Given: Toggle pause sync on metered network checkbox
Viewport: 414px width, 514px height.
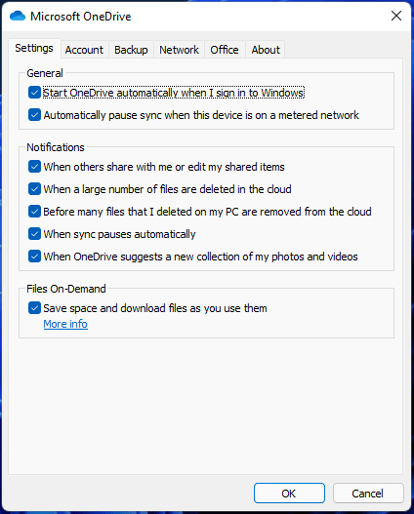Looking at the screenshot, I should click(34, 115).
